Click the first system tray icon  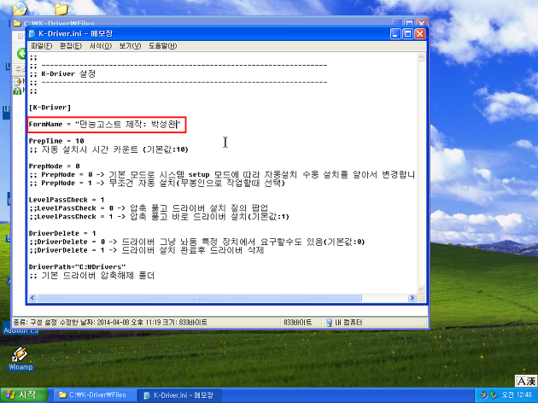point(484,394)
